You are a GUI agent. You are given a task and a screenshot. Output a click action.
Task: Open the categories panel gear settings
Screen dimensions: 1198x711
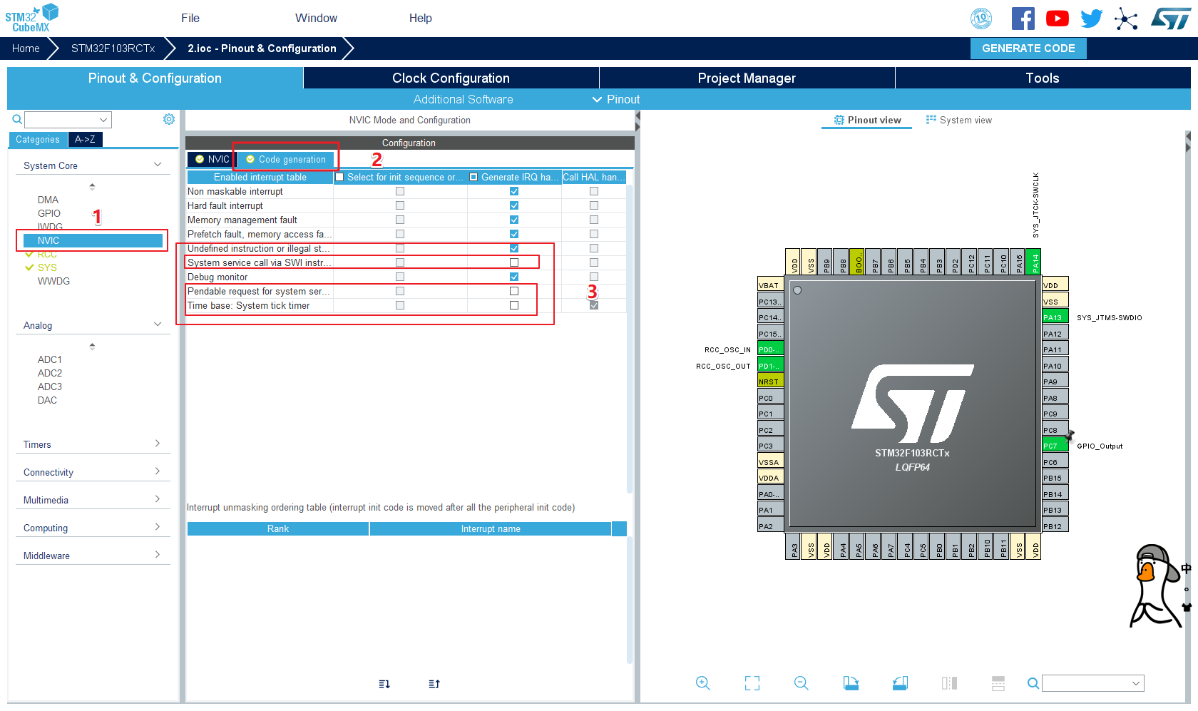(169, 119)
